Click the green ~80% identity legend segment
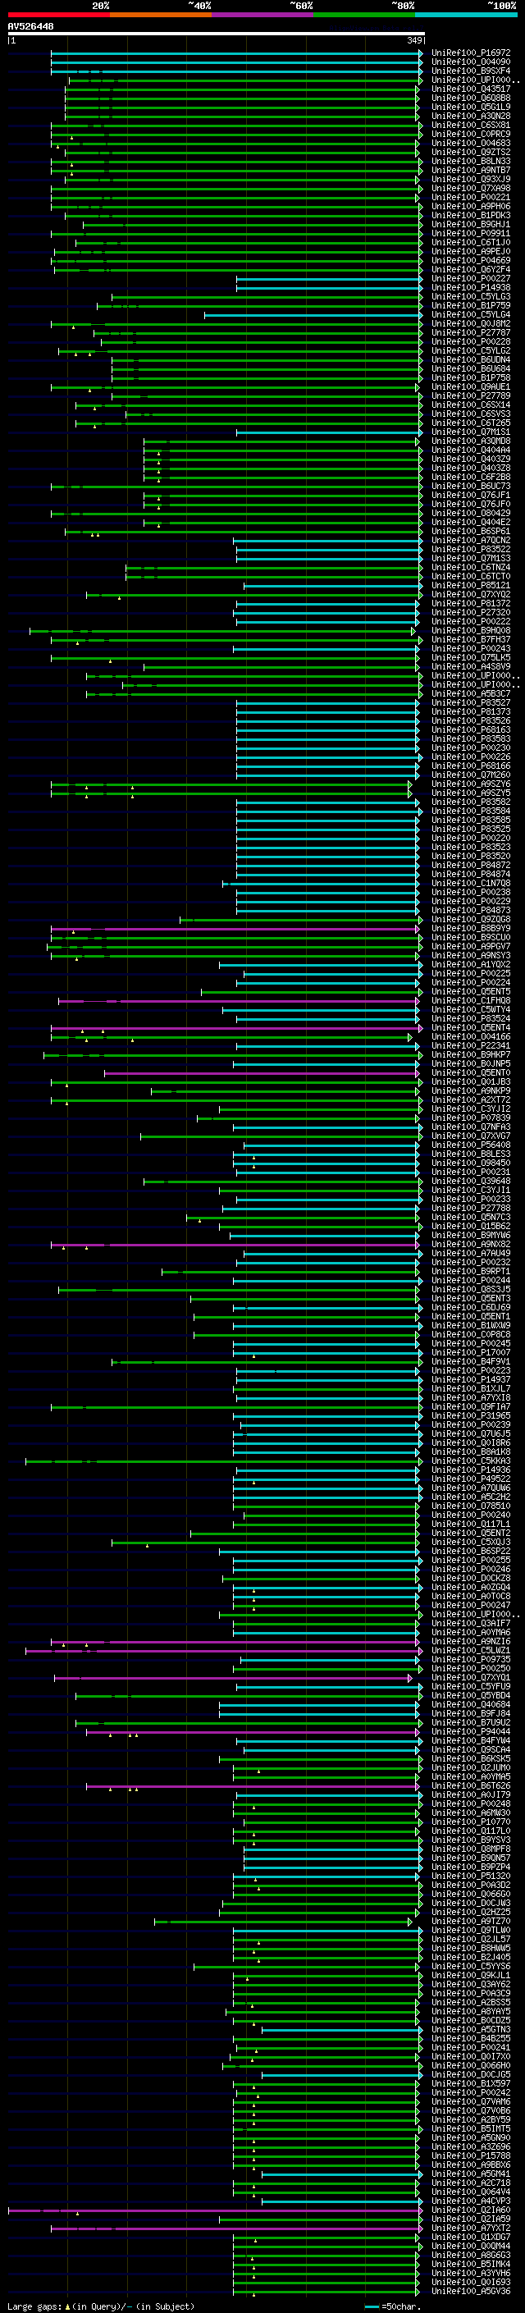 (363, 15)
